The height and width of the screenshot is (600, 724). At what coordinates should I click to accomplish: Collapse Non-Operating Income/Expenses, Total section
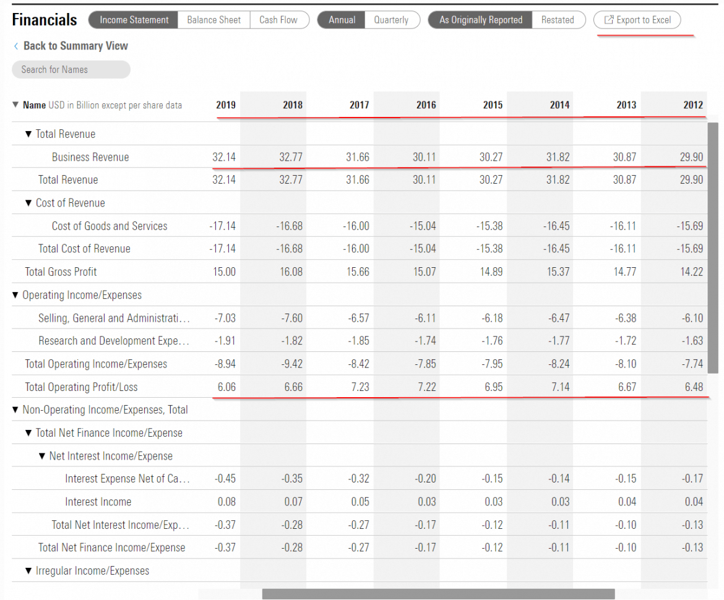[x=15, y=409]
